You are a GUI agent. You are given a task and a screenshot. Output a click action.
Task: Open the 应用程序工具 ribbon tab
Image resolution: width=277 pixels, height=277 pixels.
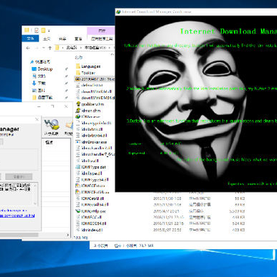(x=102, y=39)
